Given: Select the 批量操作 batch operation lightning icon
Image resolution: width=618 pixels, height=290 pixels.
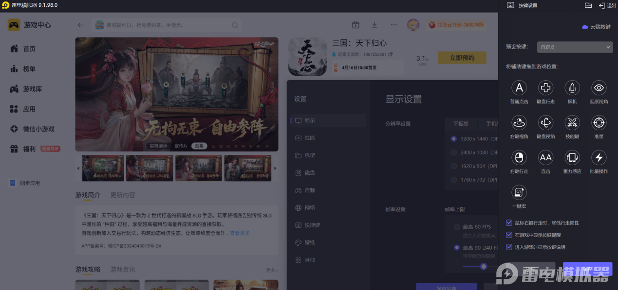Looking at the screenshot, I should point(599,157).
